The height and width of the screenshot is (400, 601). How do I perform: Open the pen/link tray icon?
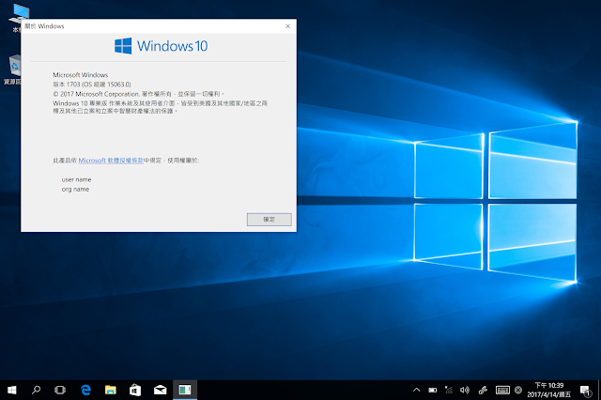click(x=483, y=390)
